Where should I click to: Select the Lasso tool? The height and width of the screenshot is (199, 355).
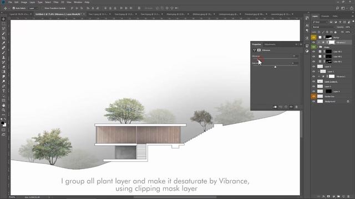pos(3,28)
